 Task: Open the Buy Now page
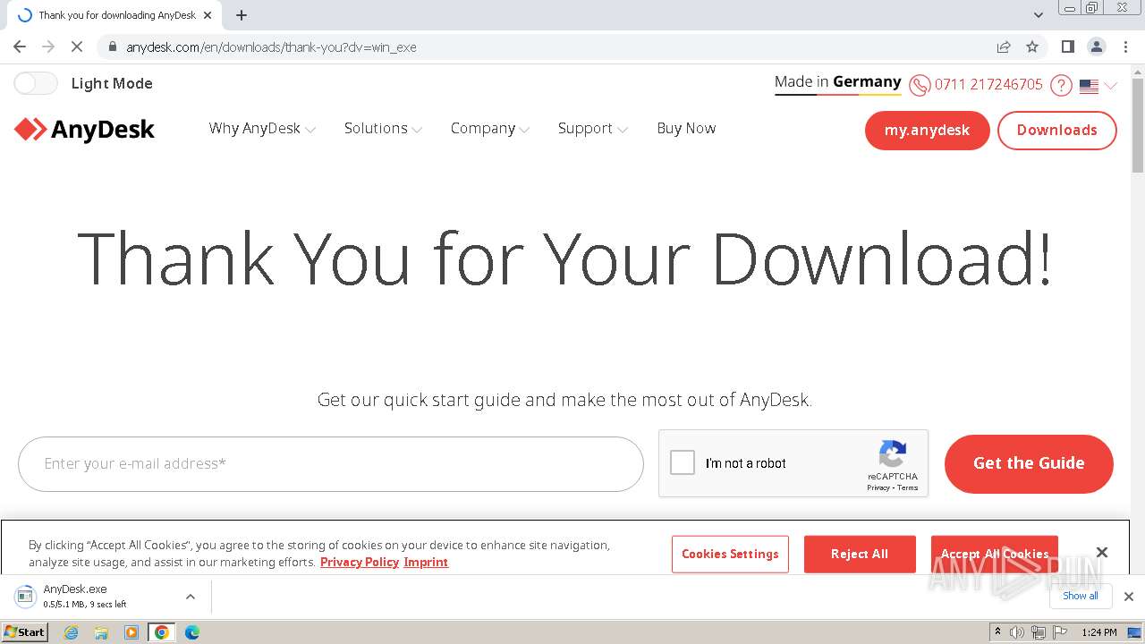click(686, 129)
